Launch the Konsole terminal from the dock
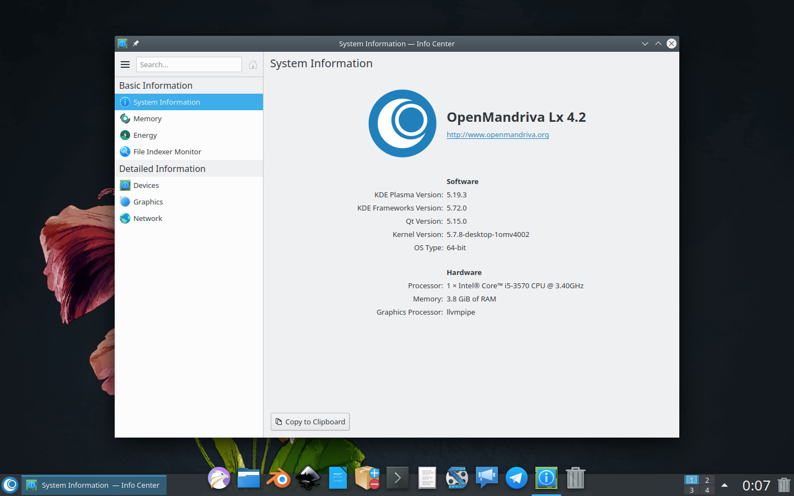 point(398,478)
